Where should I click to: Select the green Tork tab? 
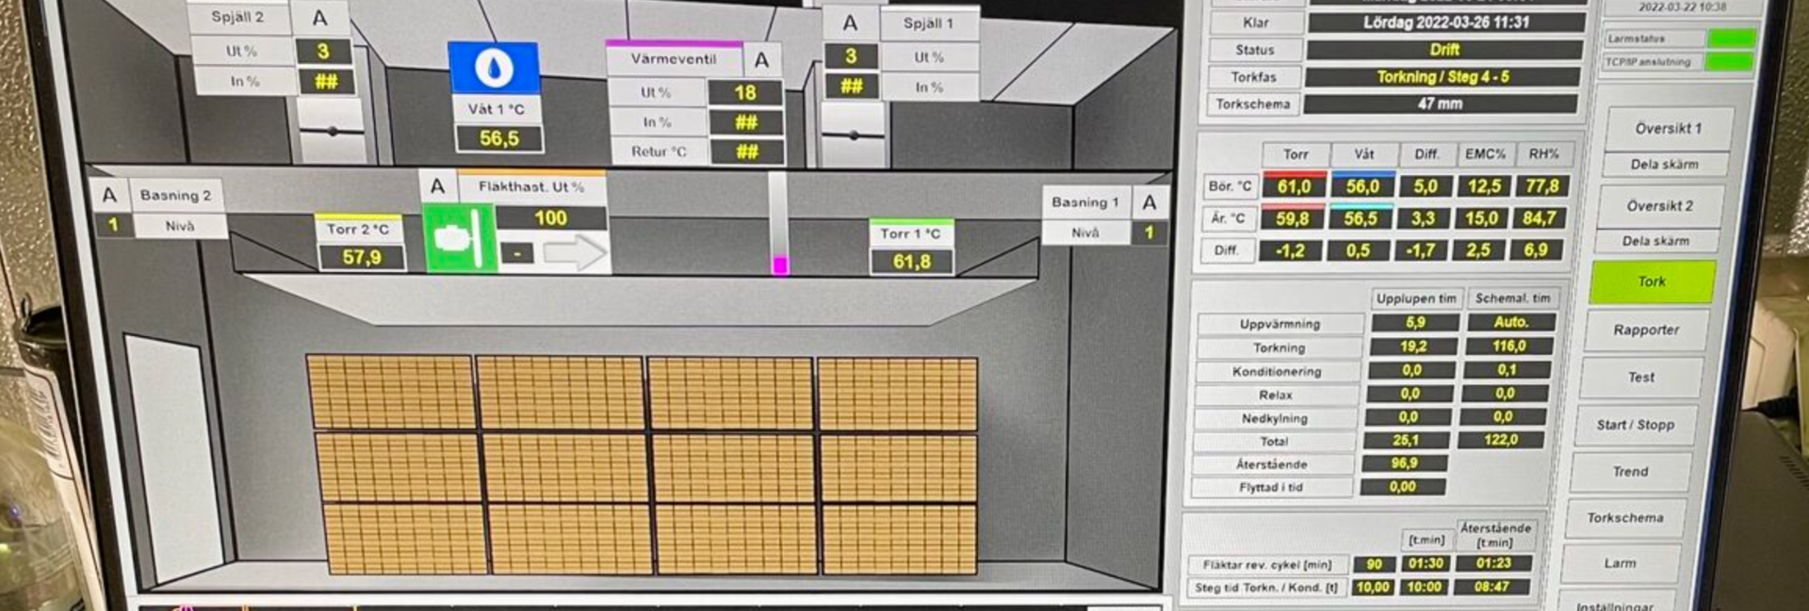point(1651,281)
